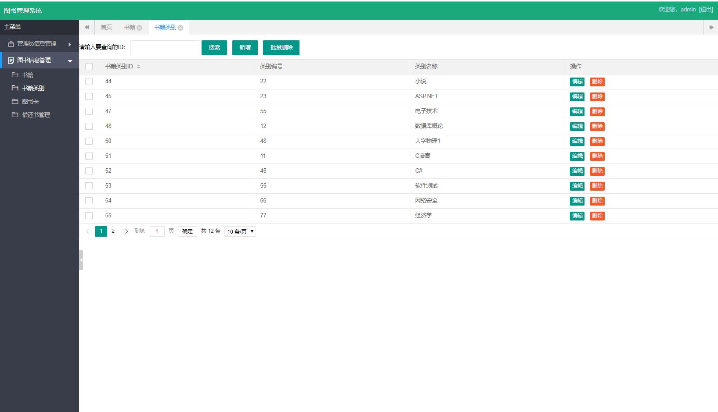Screen dimensions: 718x412
Task: Click the ID search input field
Action: [x=165, y=48]
